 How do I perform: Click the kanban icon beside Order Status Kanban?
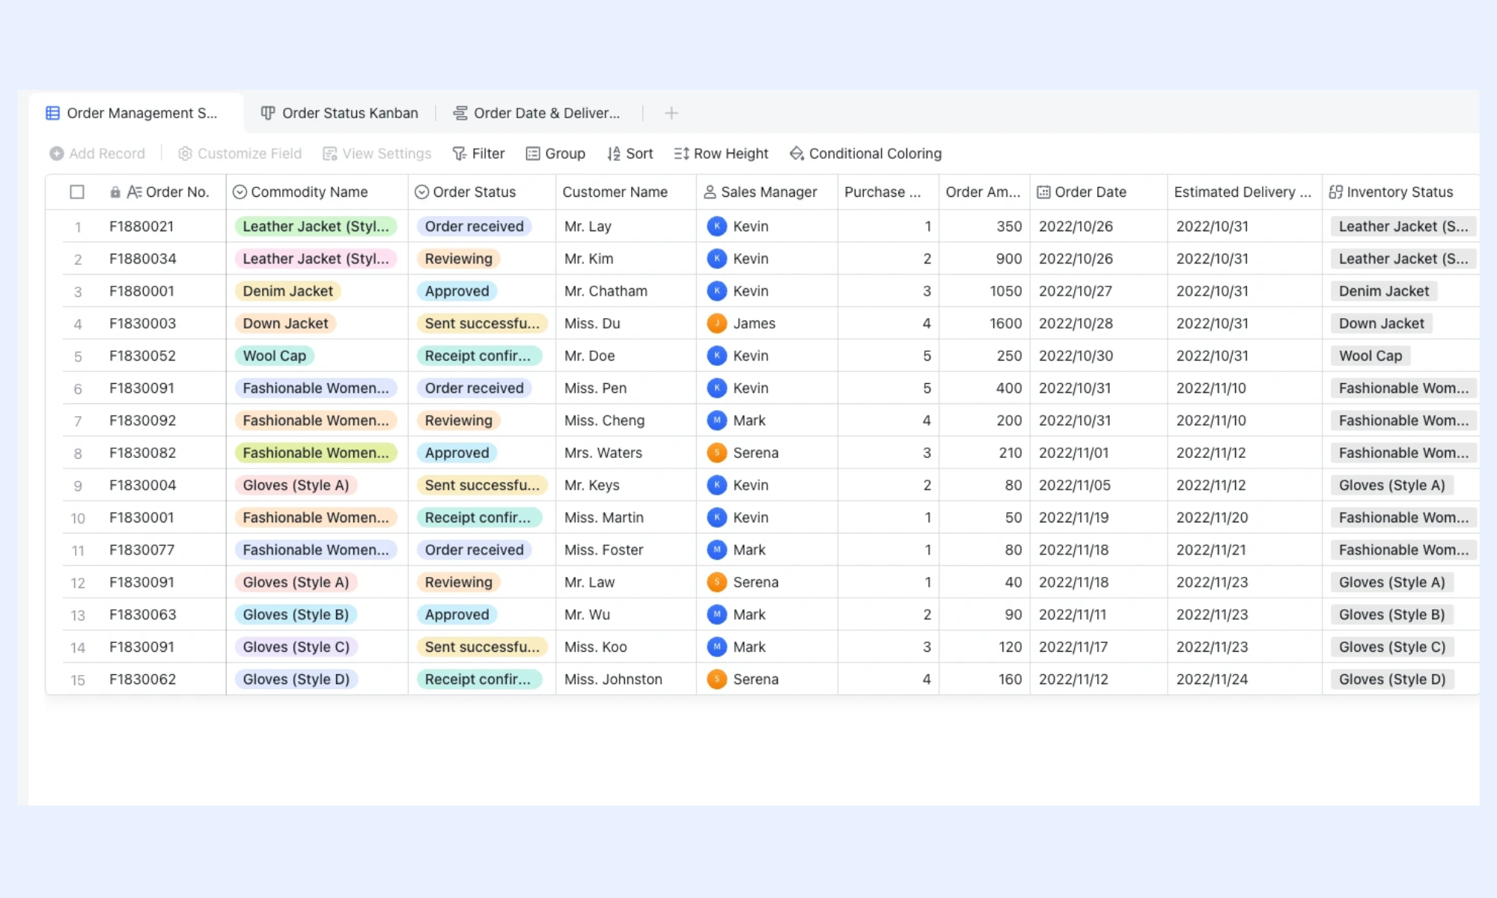[268, 113]
